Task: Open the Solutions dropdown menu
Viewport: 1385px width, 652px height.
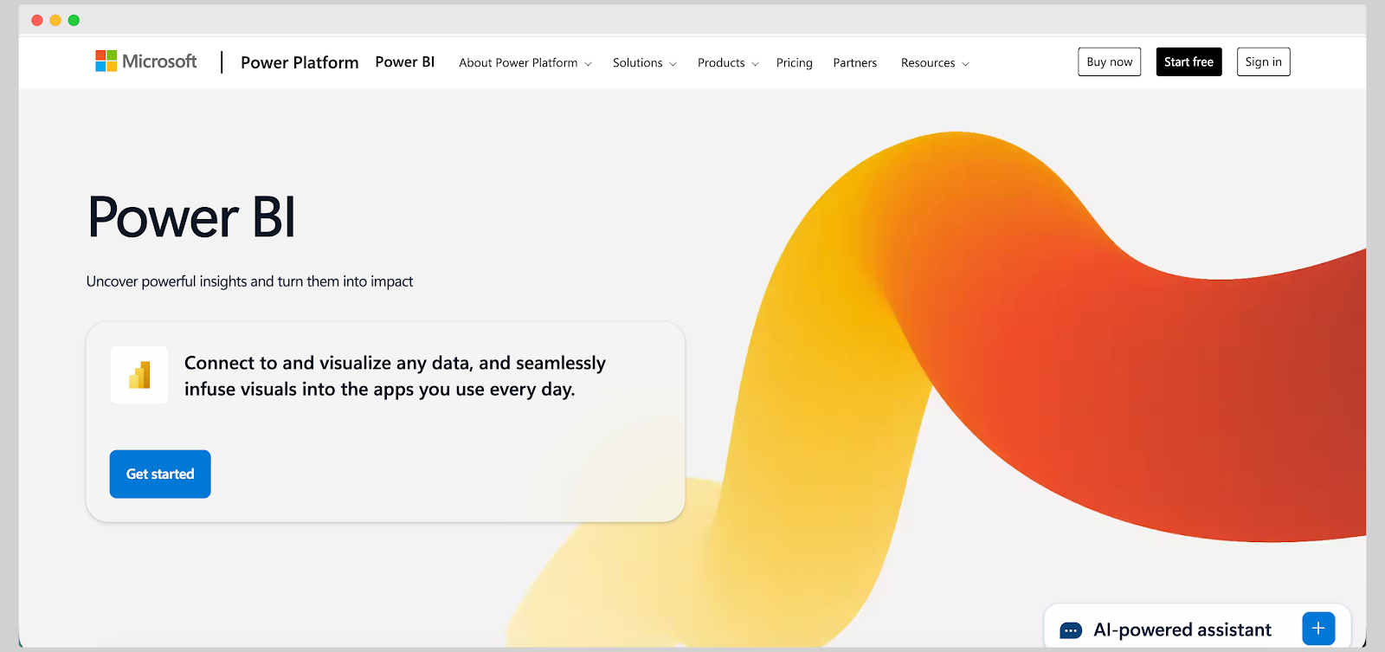Action: click(x=645, y=62)
